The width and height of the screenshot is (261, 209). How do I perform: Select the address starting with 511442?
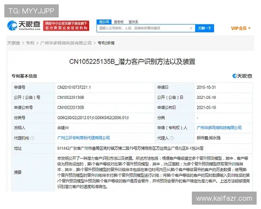[130, 148]
